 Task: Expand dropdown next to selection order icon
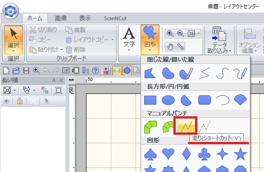(34, 90)
